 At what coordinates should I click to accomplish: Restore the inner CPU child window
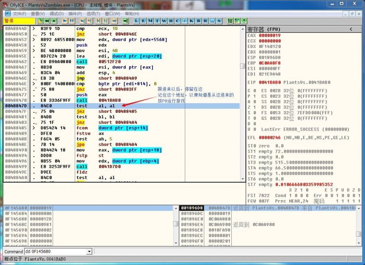(x=352, y=14)
